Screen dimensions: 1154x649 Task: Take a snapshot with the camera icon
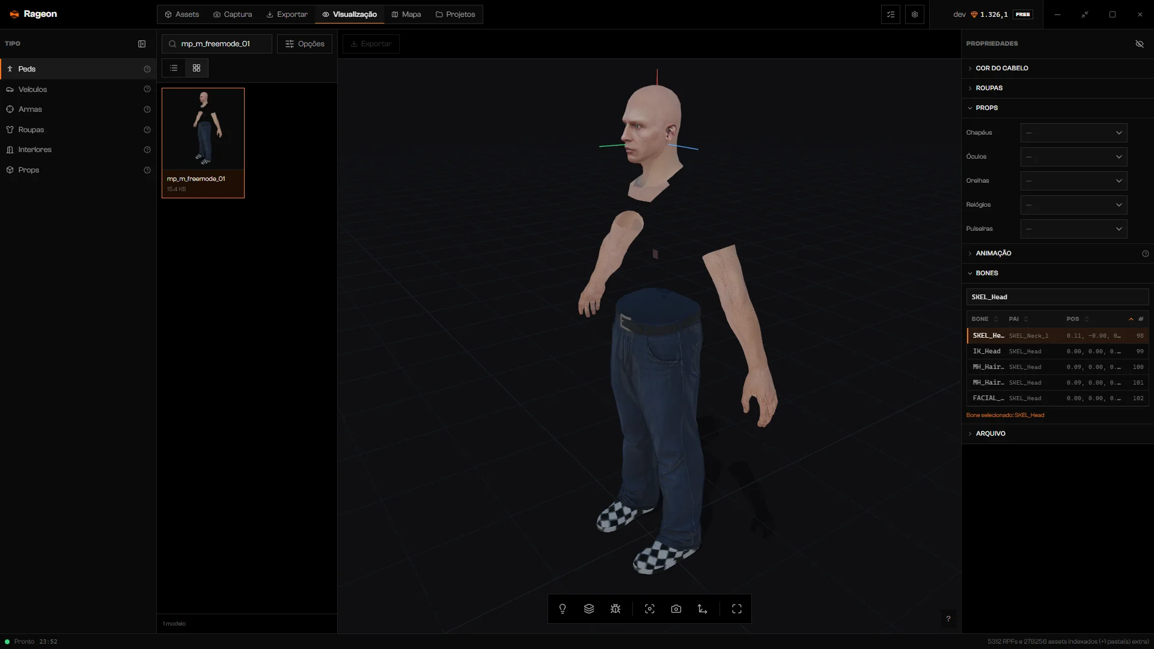(x=676, y=609)
